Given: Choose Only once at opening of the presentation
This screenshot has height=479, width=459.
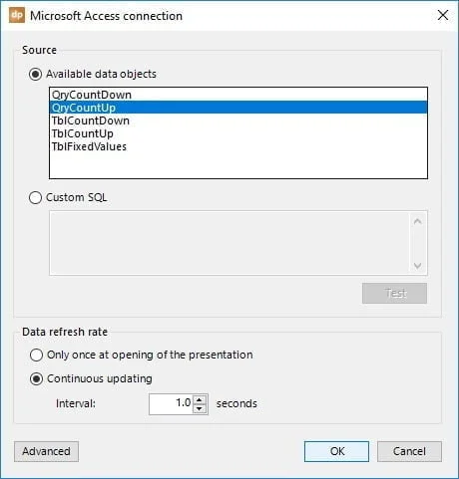Looking at the screenshot, I should pyautogui.click(x=36, y=355).
